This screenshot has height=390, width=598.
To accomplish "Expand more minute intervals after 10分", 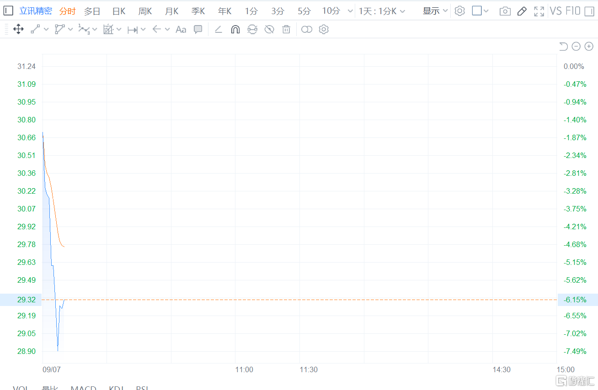I will [350, 11].
